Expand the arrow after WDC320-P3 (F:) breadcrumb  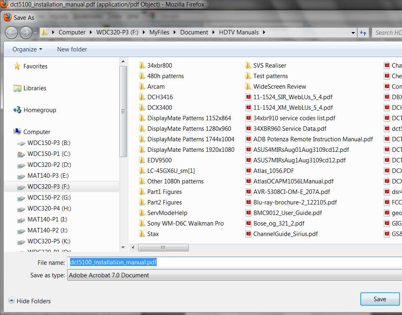click(x=144, y=32)
